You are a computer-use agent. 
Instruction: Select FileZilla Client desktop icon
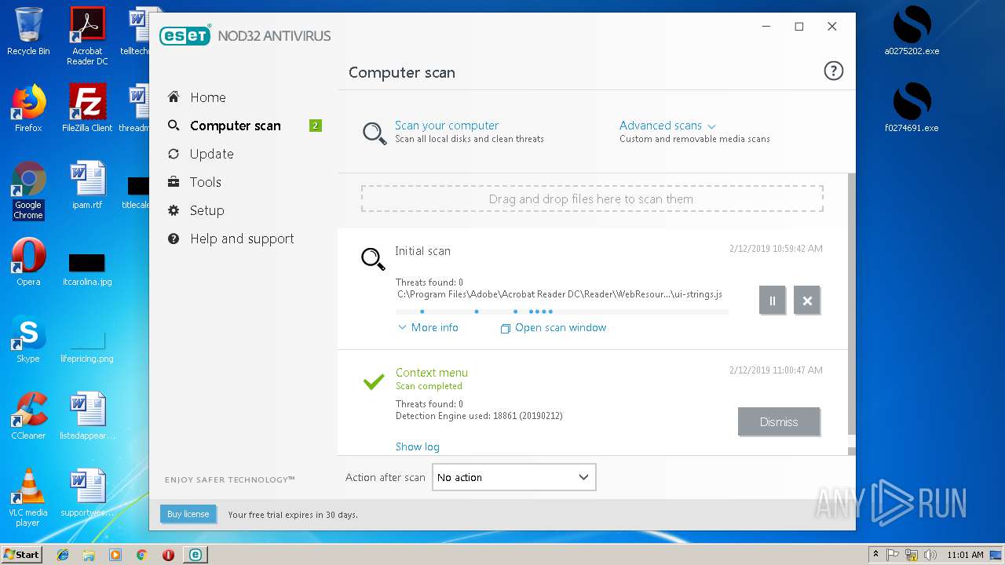87,108
